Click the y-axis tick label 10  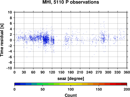click(x=10, y=12)
